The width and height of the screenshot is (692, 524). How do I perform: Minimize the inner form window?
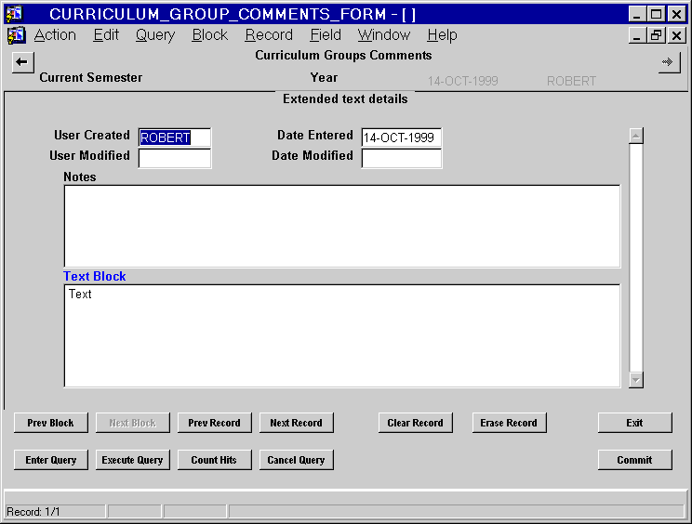point(636,35)
